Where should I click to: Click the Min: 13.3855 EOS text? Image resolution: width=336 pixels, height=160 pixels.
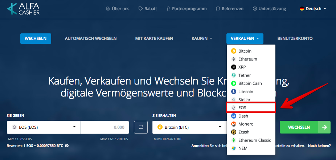[20, 139]
